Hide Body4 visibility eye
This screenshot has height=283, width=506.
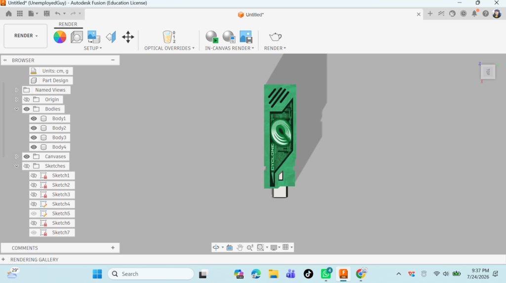click(34, 147)
